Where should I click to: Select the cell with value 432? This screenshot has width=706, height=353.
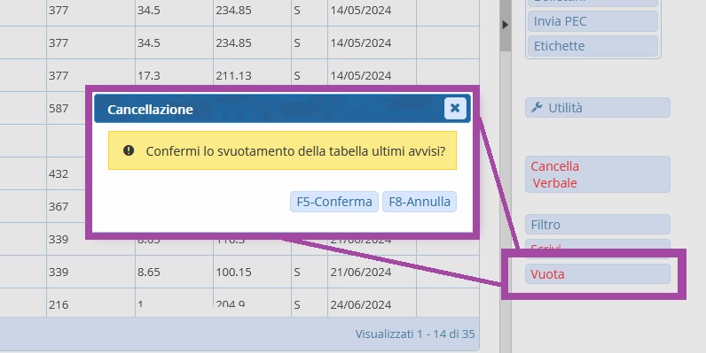67,173
